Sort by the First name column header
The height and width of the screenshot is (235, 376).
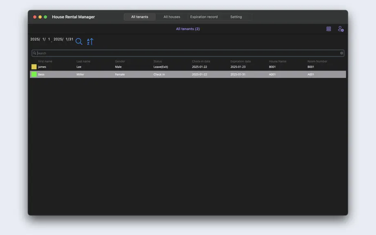[45, 61]
